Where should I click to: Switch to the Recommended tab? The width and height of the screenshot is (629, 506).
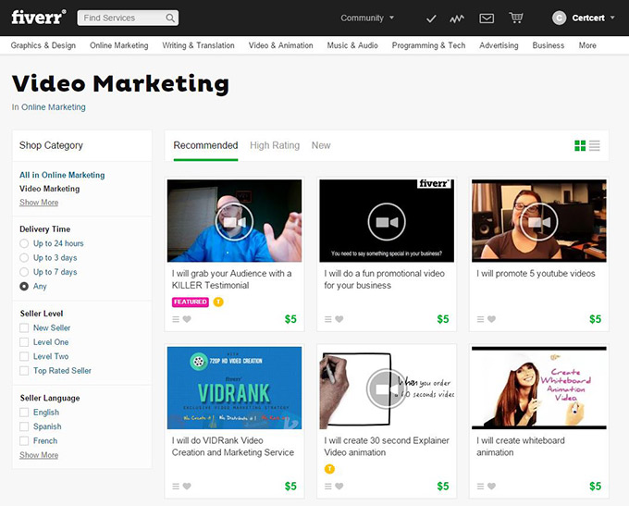[205, 145]
